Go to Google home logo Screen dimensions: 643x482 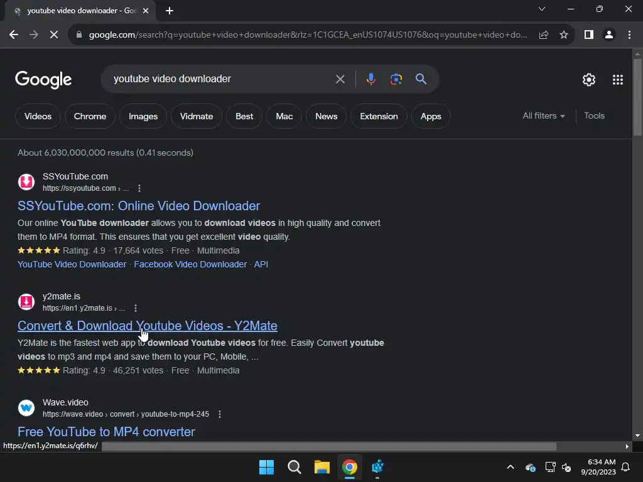click(x=43, y=80)
